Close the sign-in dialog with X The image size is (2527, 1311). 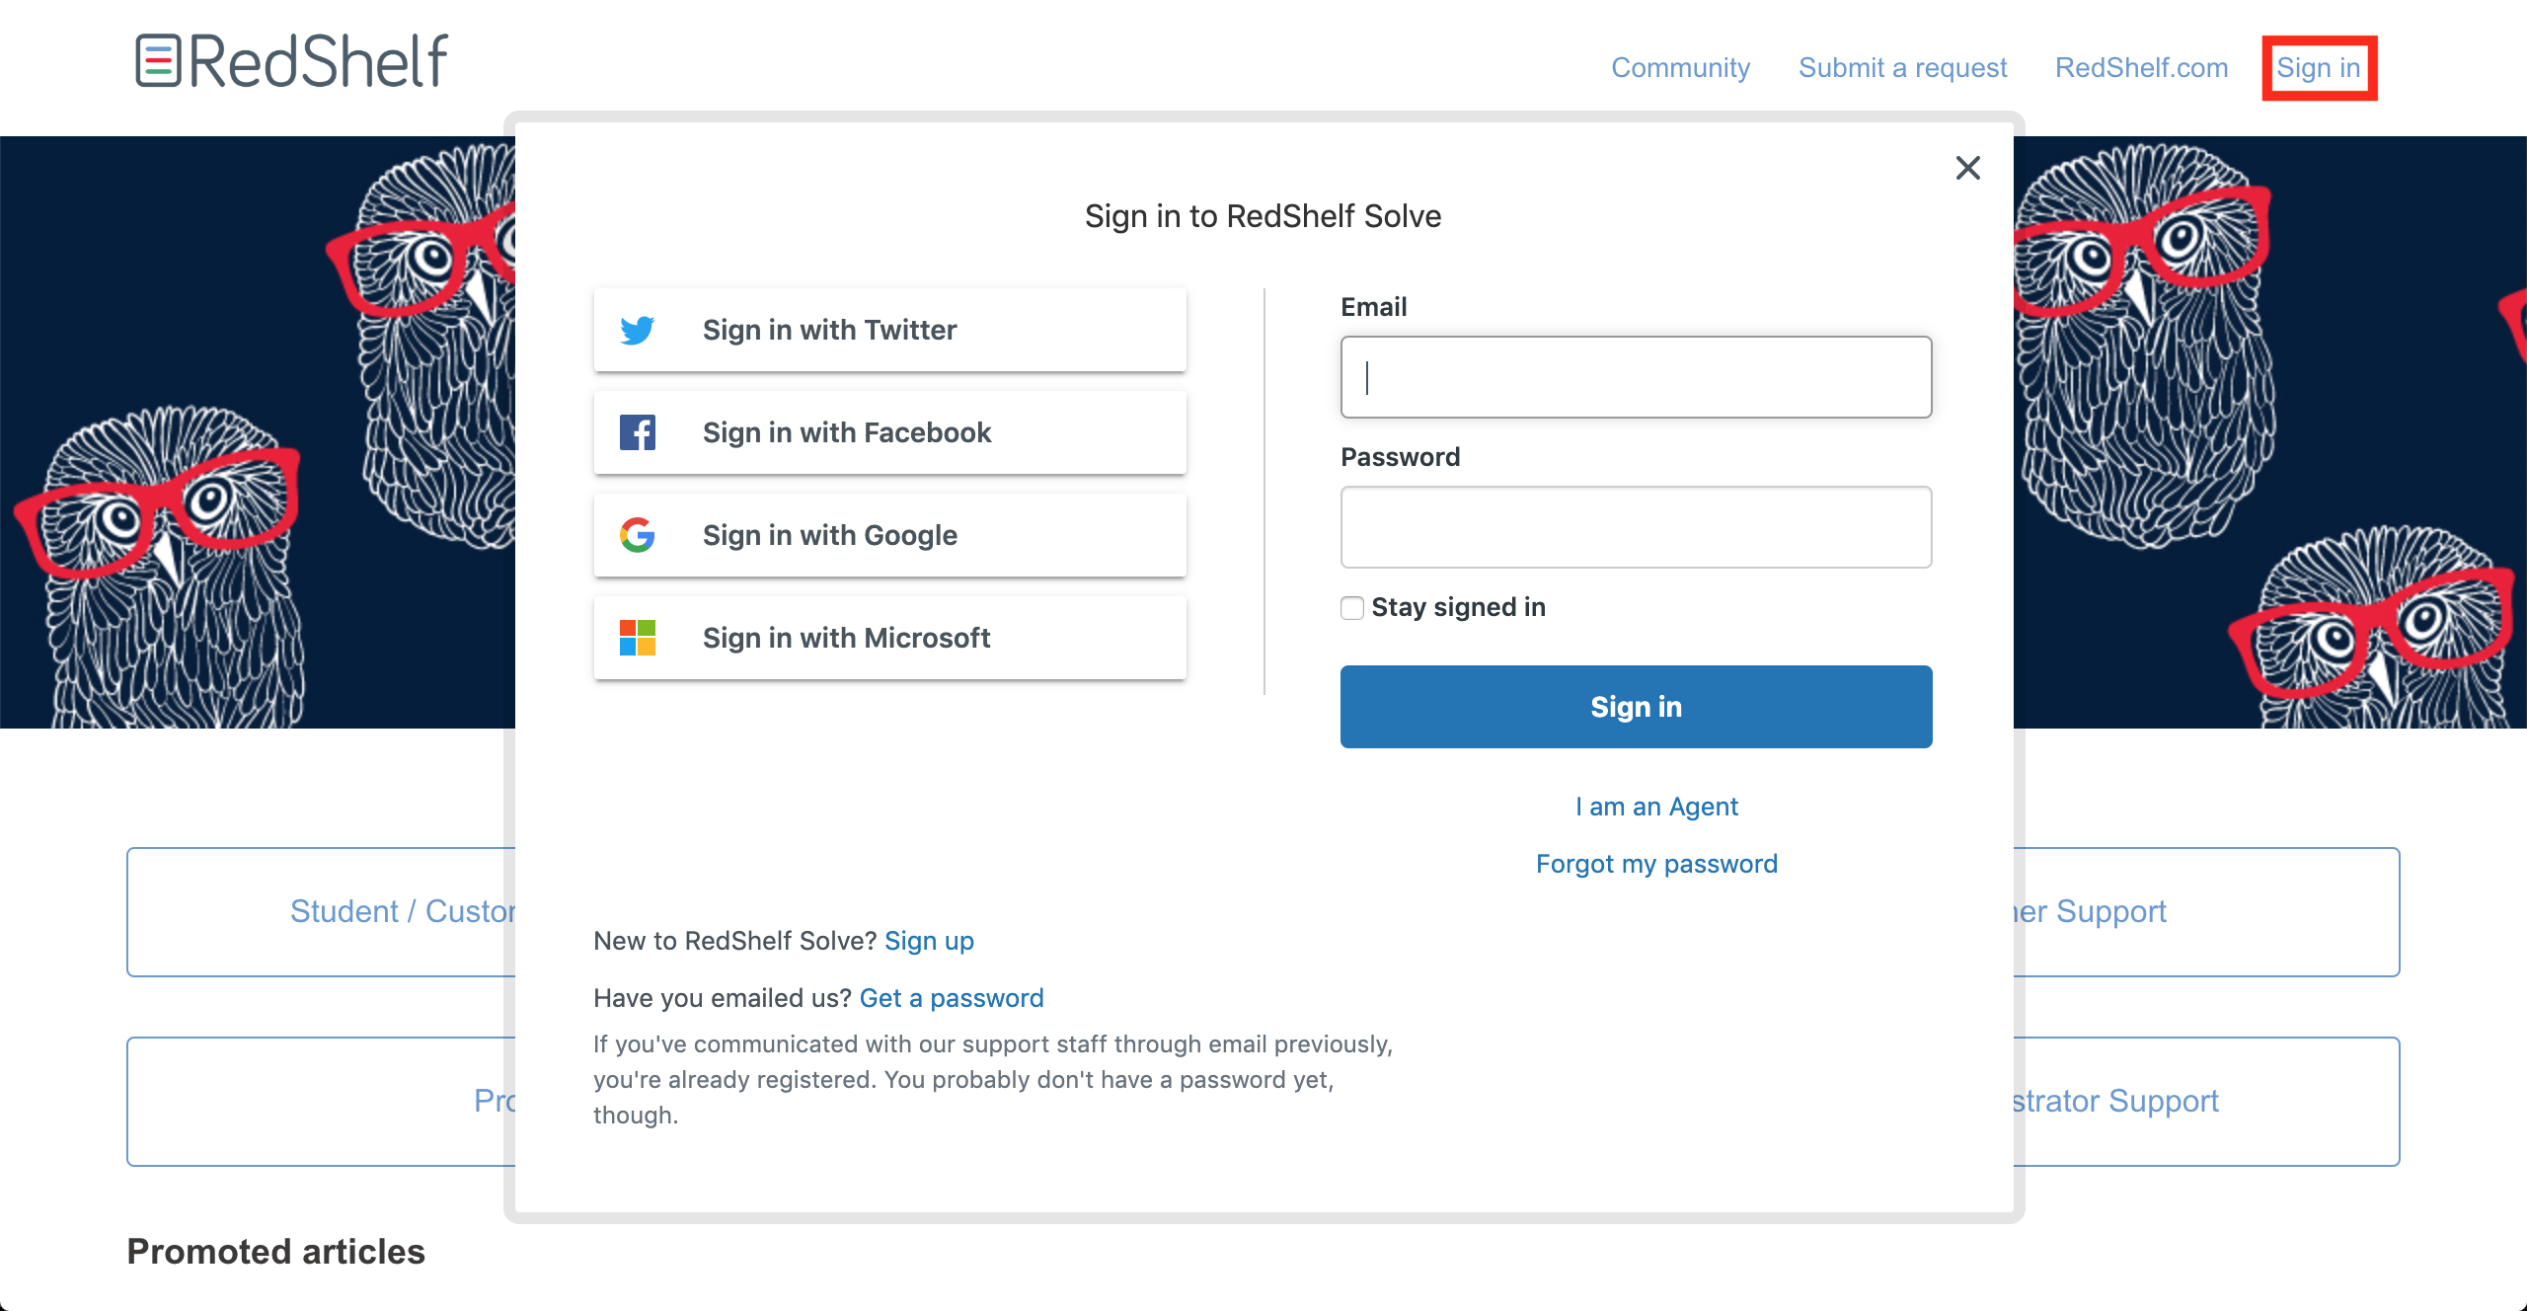point(1968,168)
